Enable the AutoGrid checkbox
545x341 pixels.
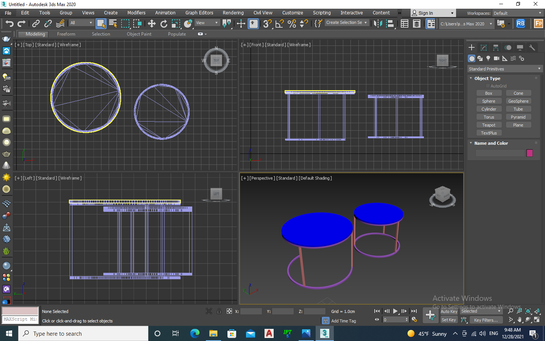click(488, 86)
